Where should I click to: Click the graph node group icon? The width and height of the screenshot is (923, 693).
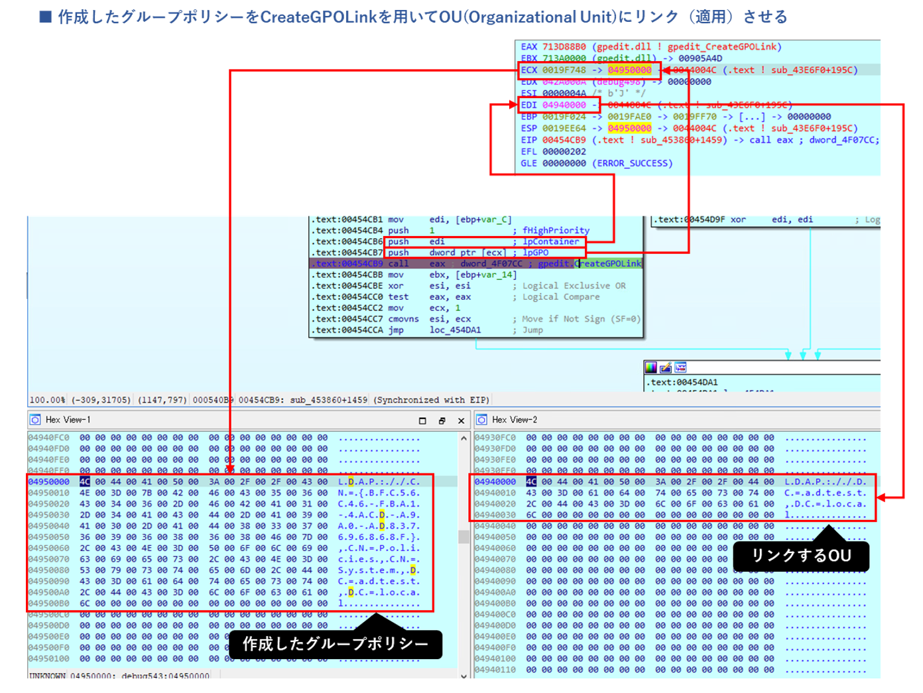coord(680,367)
